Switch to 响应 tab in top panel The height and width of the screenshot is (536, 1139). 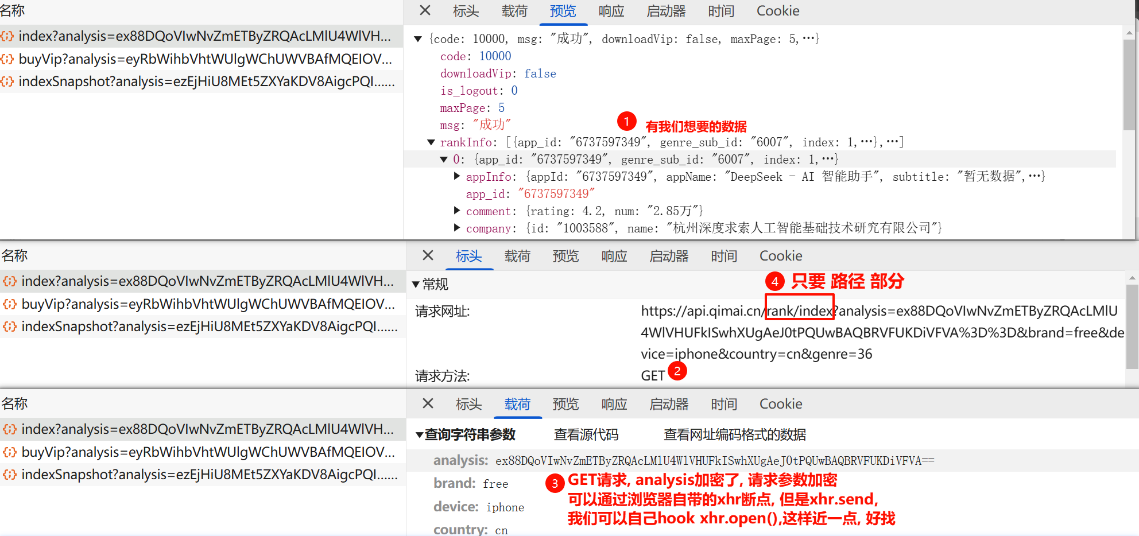(611, 11)
